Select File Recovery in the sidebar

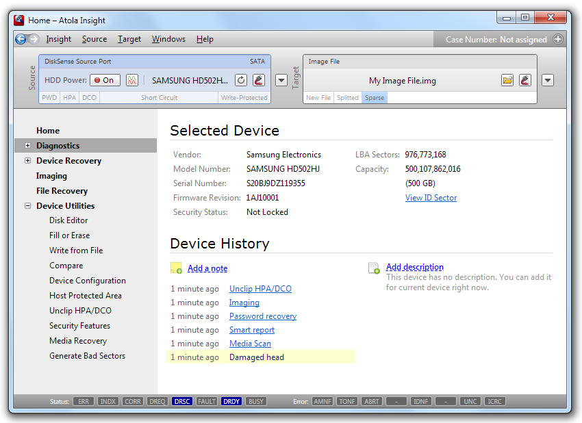click(x=62, y=191)
